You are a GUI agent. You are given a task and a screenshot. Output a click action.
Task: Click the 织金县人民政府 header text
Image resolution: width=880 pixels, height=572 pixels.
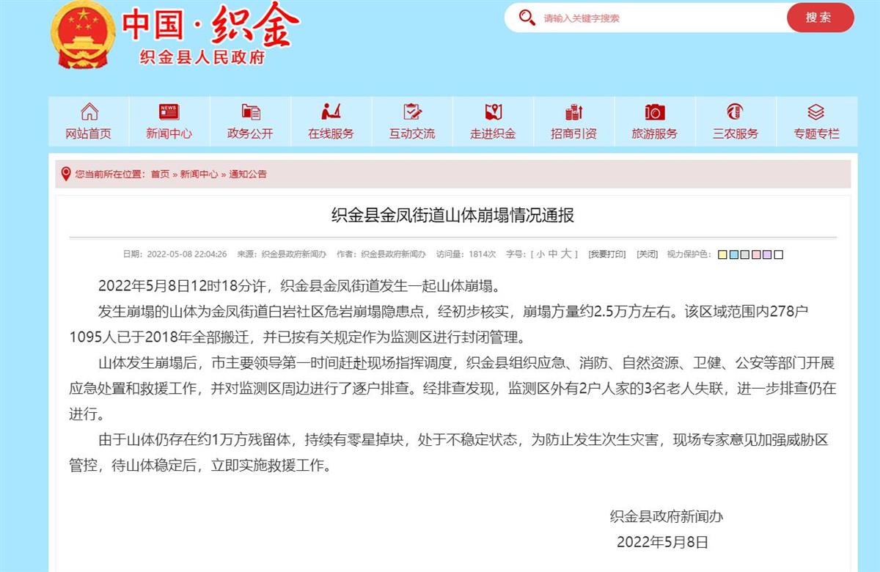pyautogui.click(x=202, y=58)
